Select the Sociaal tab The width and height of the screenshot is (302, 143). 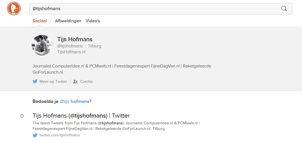40,21
